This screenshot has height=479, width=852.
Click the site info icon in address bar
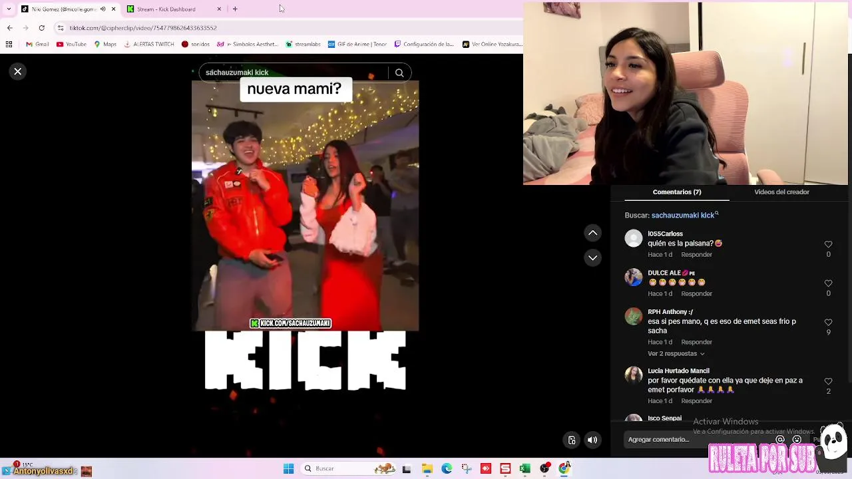(x=61, y=28)
